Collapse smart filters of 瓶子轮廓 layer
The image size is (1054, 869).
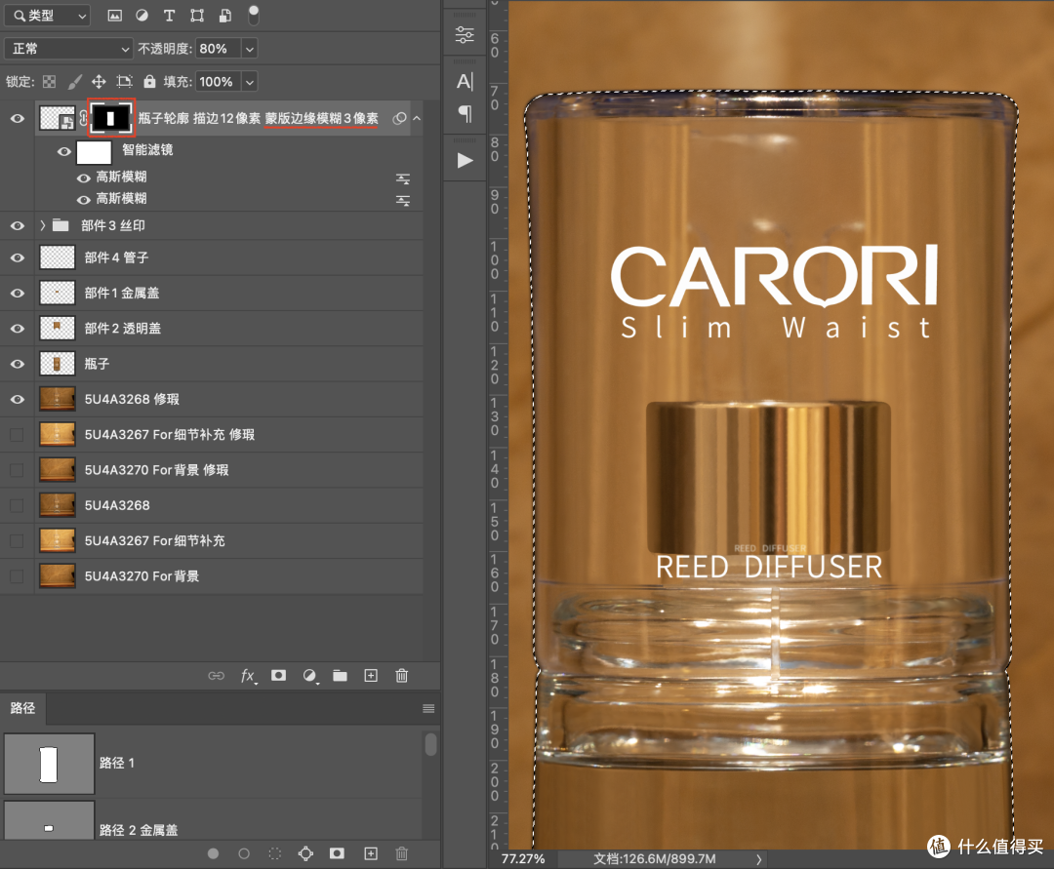pyautogui.click(x=417, y=118)
